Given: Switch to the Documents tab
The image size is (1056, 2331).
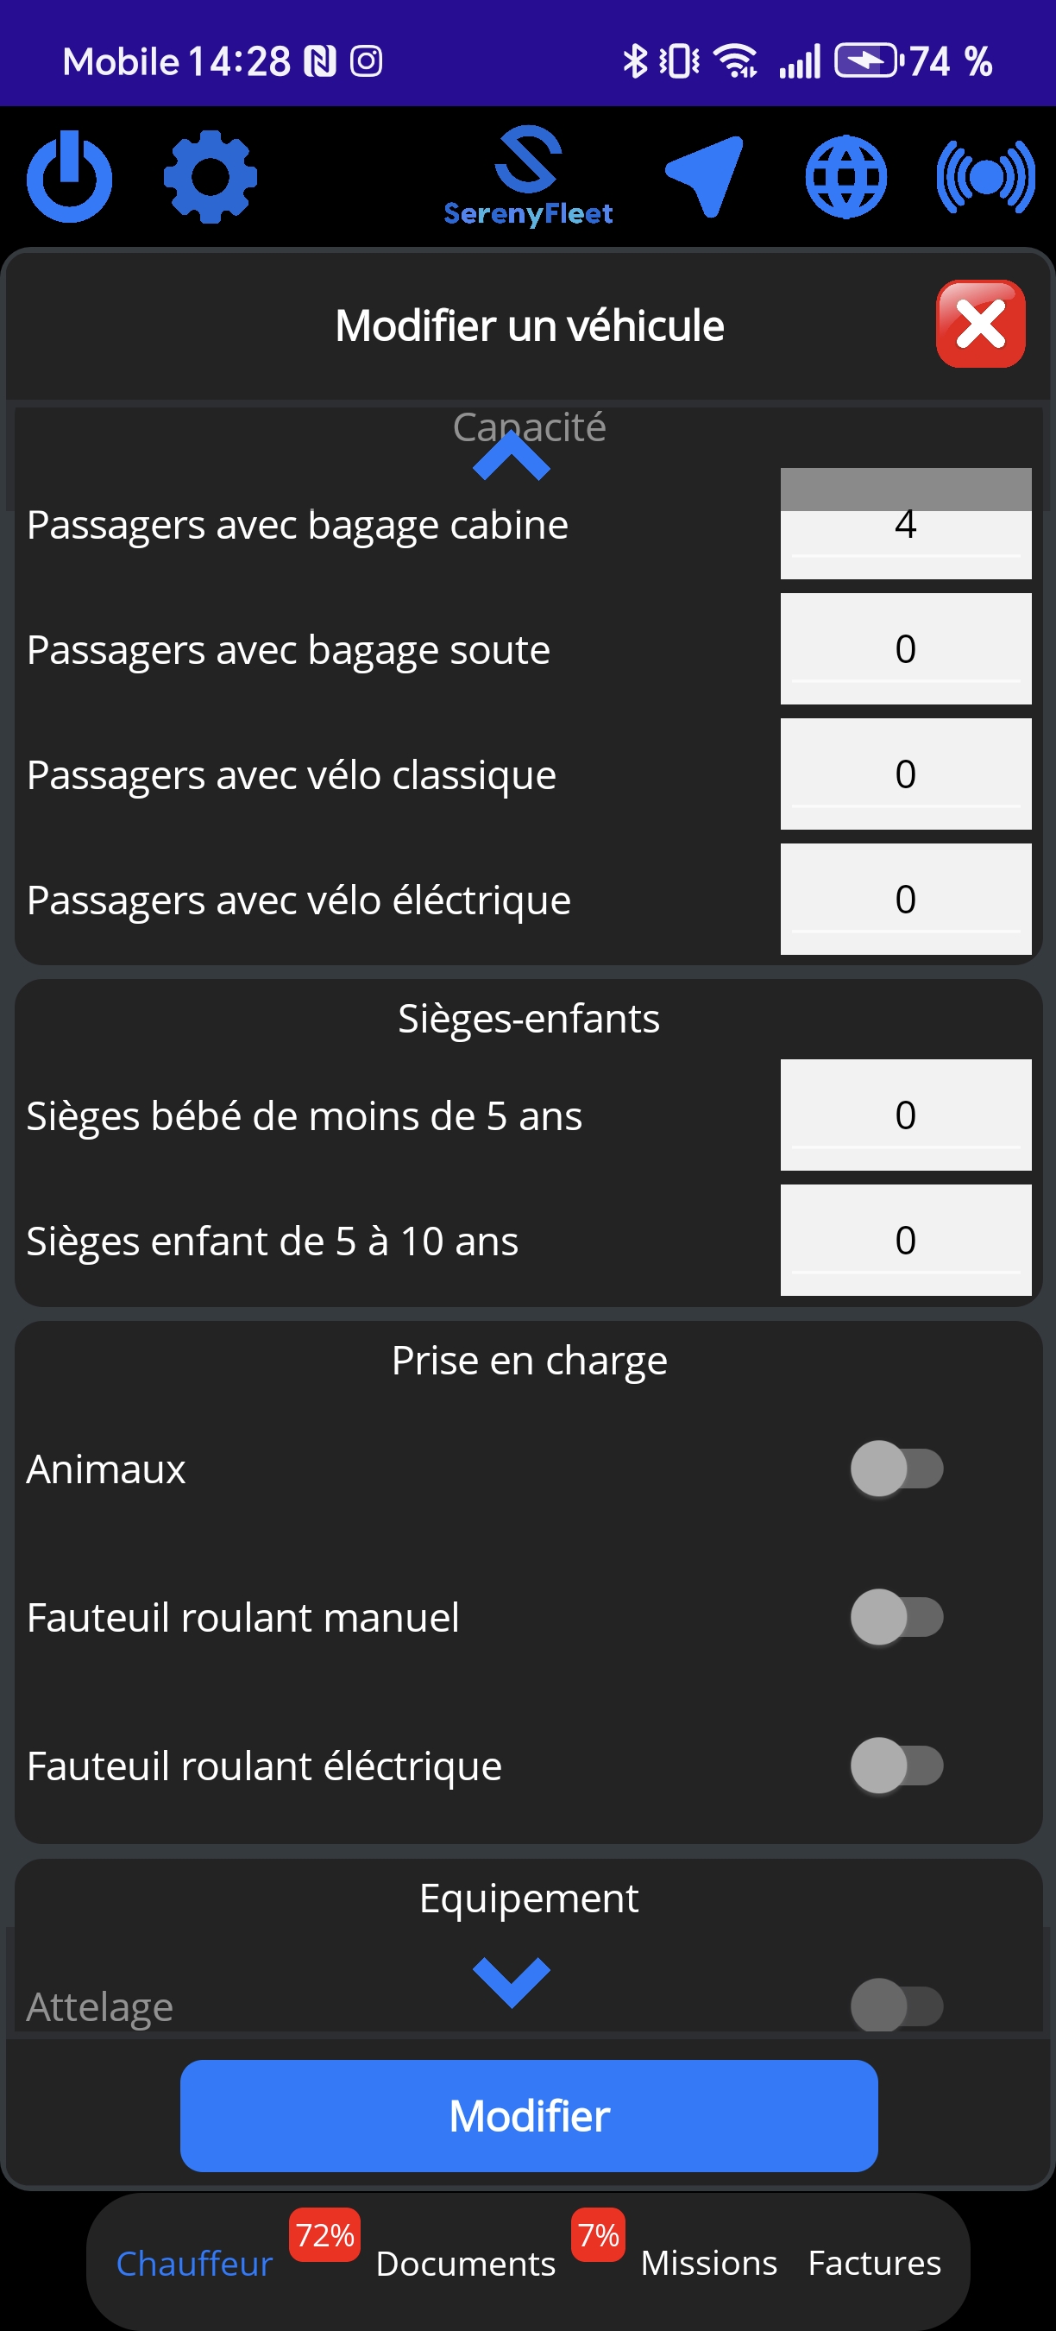Looking at the screenshot, I should [x=466, y=2263].
